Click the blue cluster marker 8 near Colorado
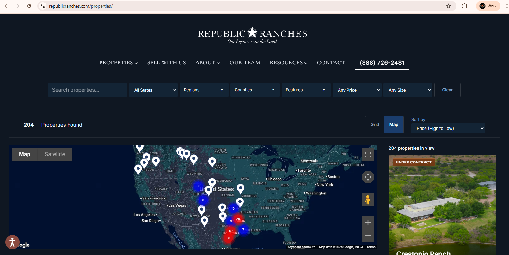509x255 pixels. (199, 186)
